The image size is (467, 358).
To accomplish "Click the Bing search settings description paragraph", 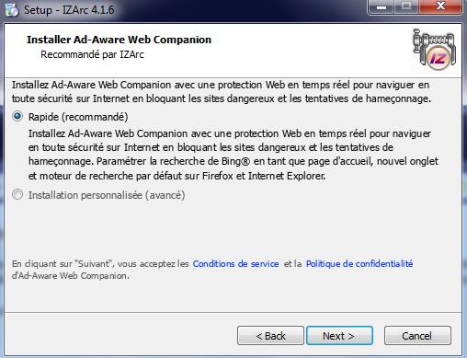I will coord(233,155).
